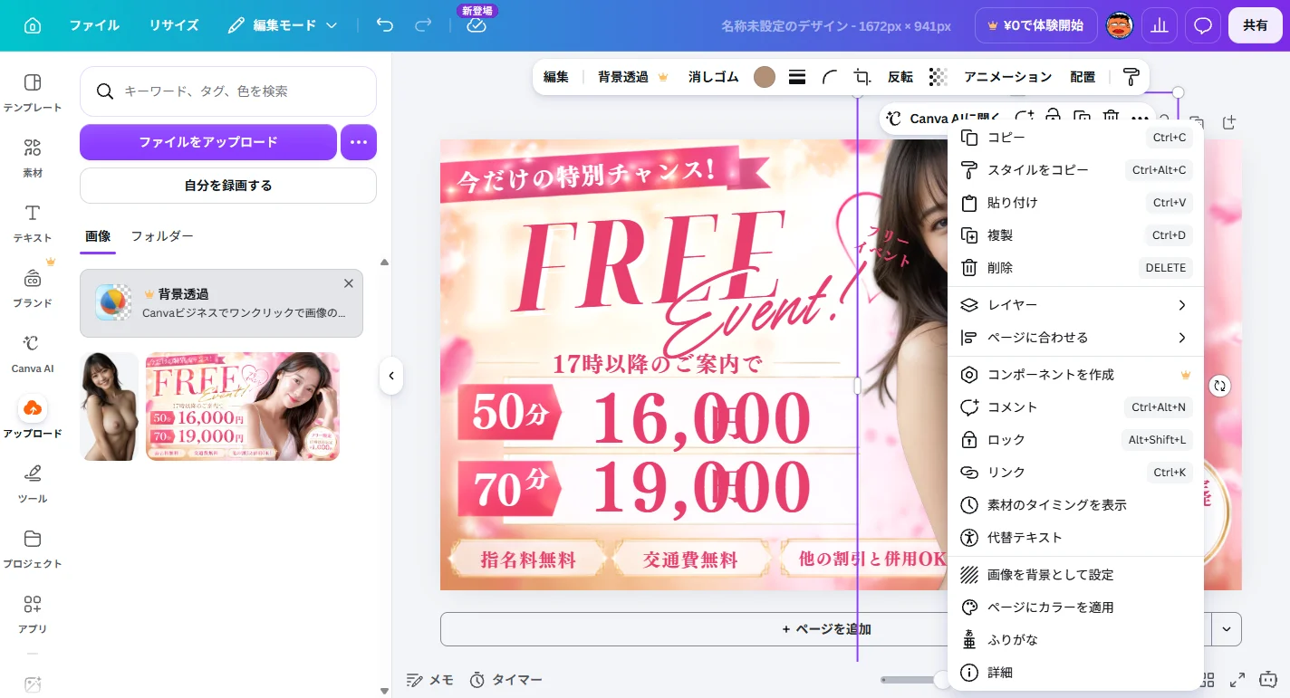Choose コピー from the context menu

pos(1075,138)
